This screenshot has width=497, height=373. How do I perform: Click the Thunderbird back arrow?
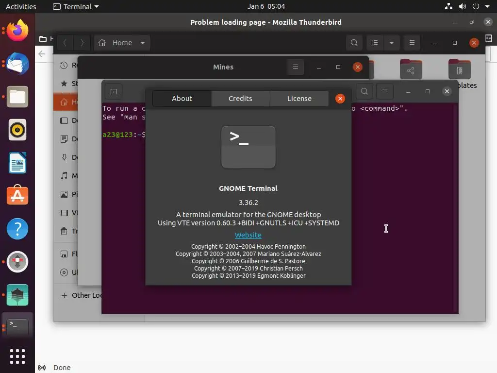pyautogui.click(x=42, y=54)
